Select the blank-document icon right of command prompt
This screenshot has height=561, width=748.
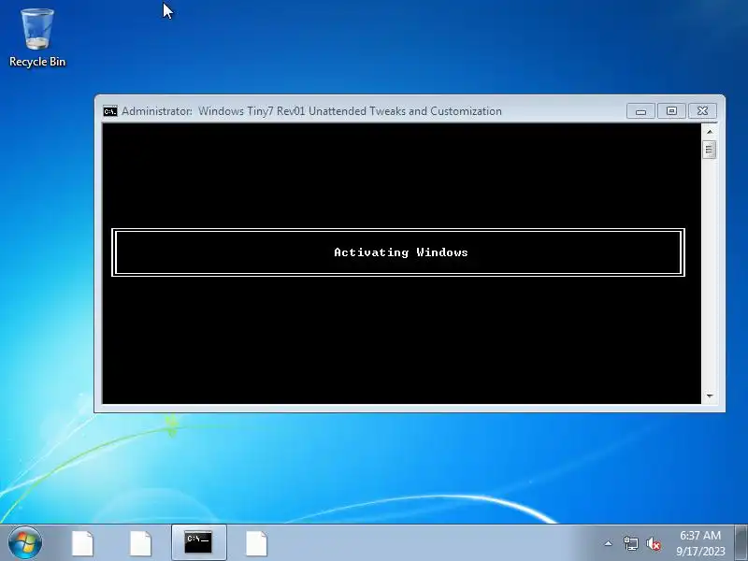pyautogui.click(x=256, y=543)
